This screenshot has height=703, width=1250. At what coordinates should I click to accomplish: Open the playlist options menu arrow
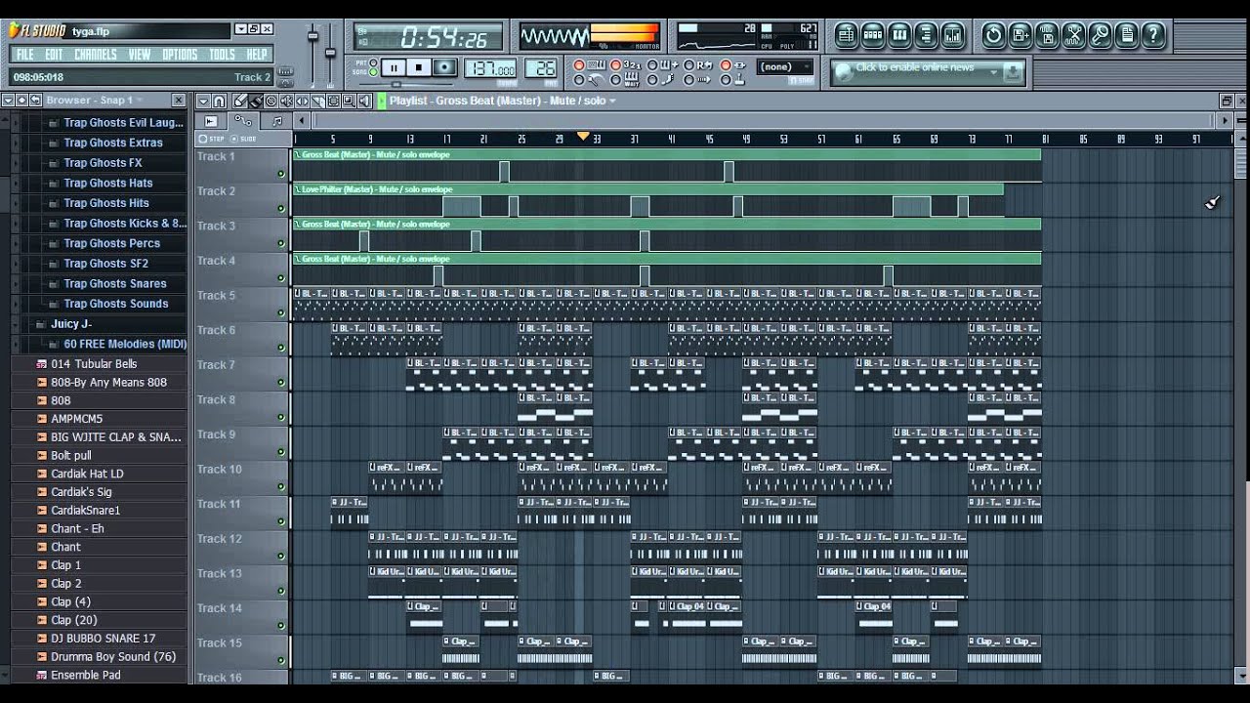[204, 101]
